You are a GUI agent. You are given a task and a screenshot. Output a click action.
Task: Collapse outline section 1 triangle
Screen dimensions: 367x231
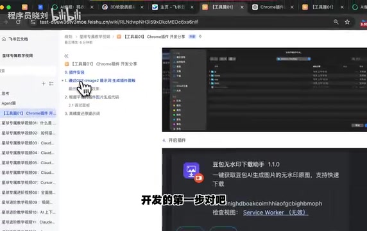62,80
